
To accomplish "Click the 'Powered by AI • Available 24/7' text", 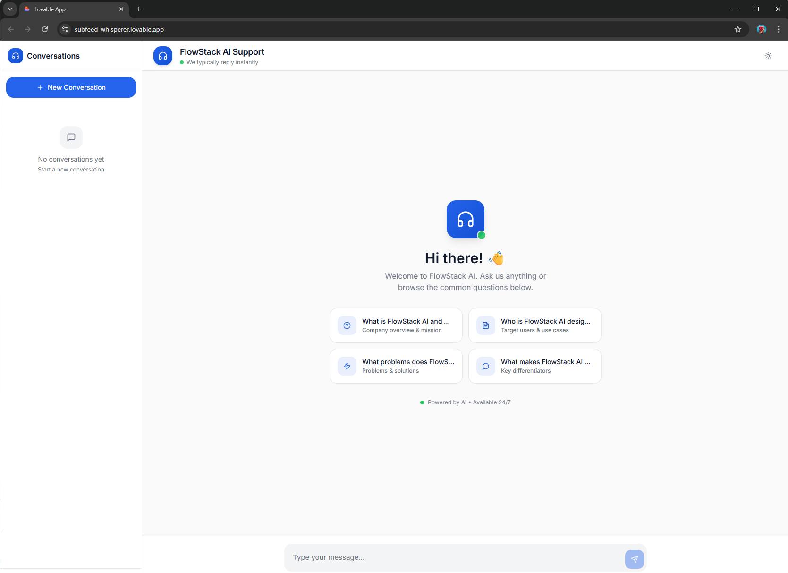I will tap(469, 402).
